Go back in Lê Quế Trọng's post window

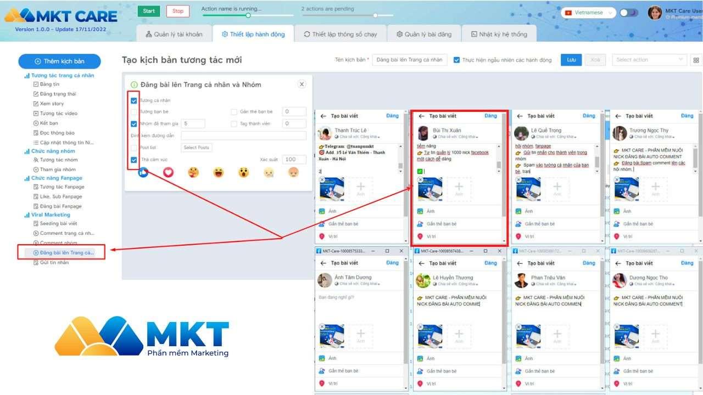click(520, 116)
